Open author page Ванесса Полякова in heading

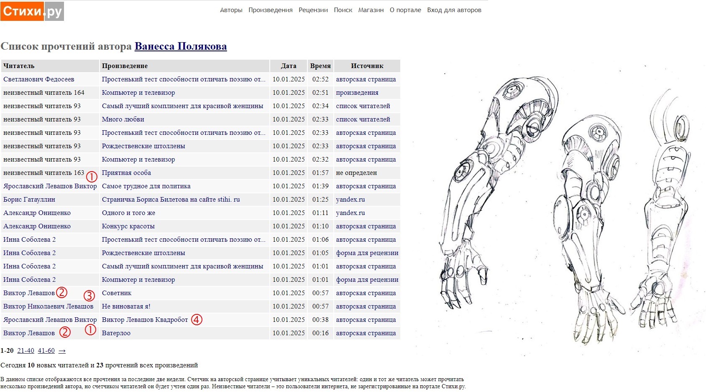pyautogui.click(x=181, y=46)
